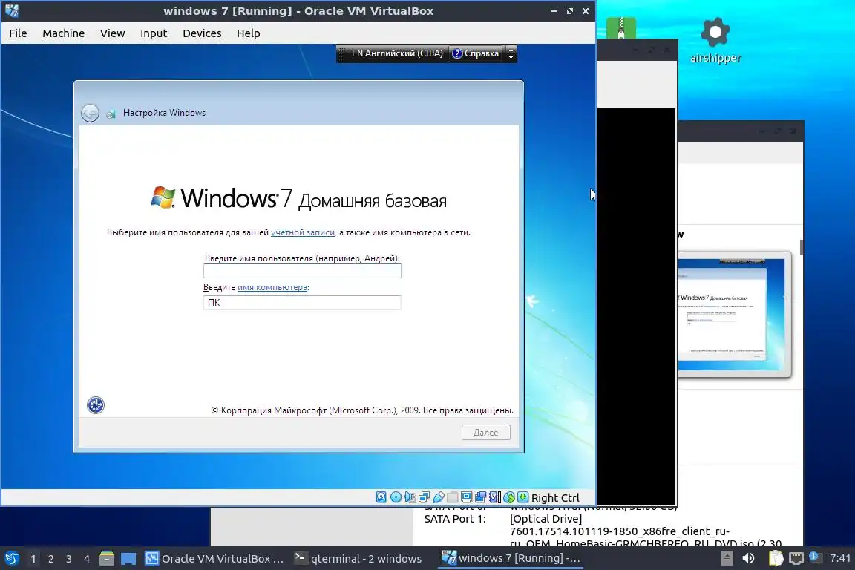
Task: Focus the computer name field containing ПК
Action: click(302, 303)
